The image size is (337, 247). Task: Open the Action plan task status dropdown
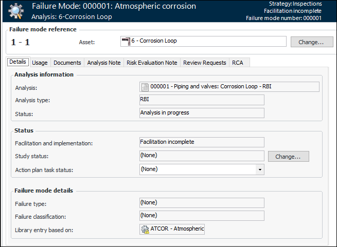click(260, 169)
